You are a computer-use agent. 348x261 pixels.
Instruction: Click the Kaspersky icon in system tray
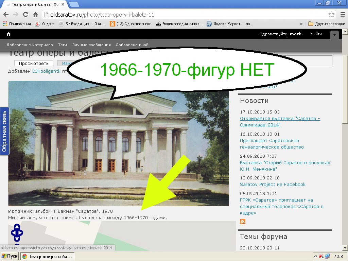point(321,256)
